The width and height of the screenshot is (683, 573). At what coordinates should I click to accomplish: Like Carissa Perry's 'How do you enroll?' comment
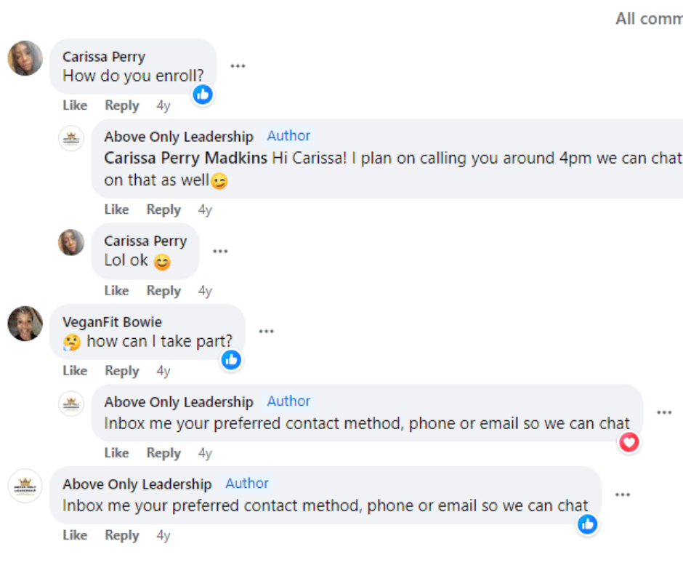(x=75, y=105)
